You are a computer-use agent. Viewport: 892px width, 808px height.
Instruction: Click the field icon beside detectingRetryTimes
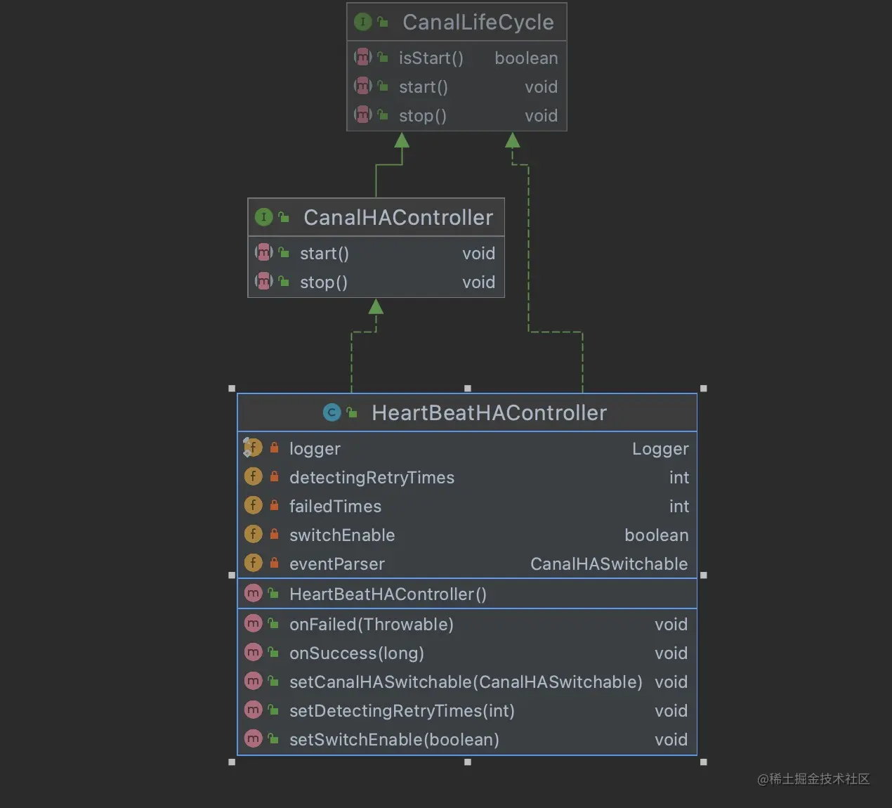pos(253,476)
